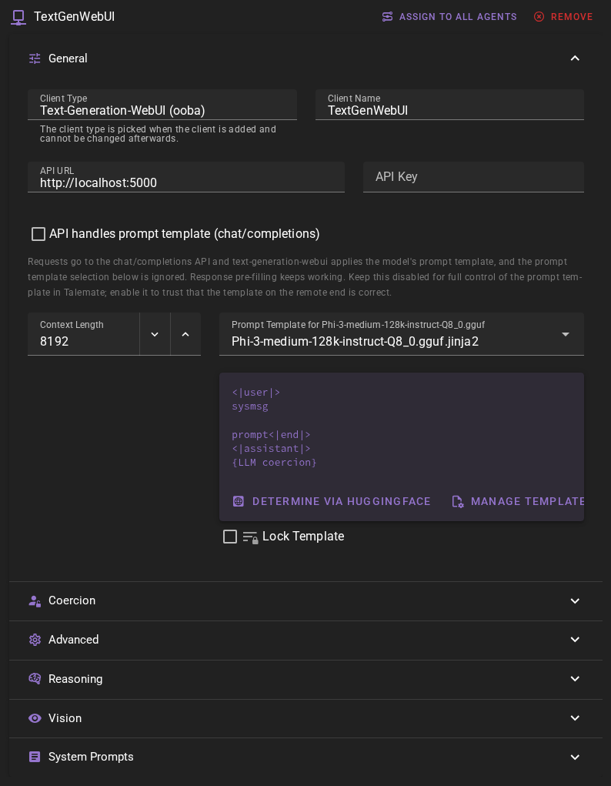
Task: Enable API handles prompt template checkbox
Action: click(38, 234)
